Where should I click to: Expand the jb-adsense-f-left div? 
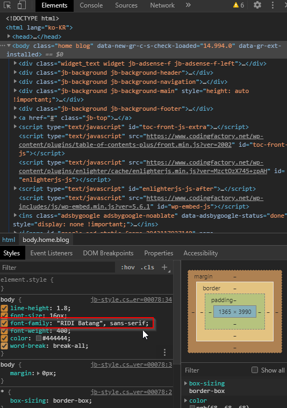click(x=16, y=63)
